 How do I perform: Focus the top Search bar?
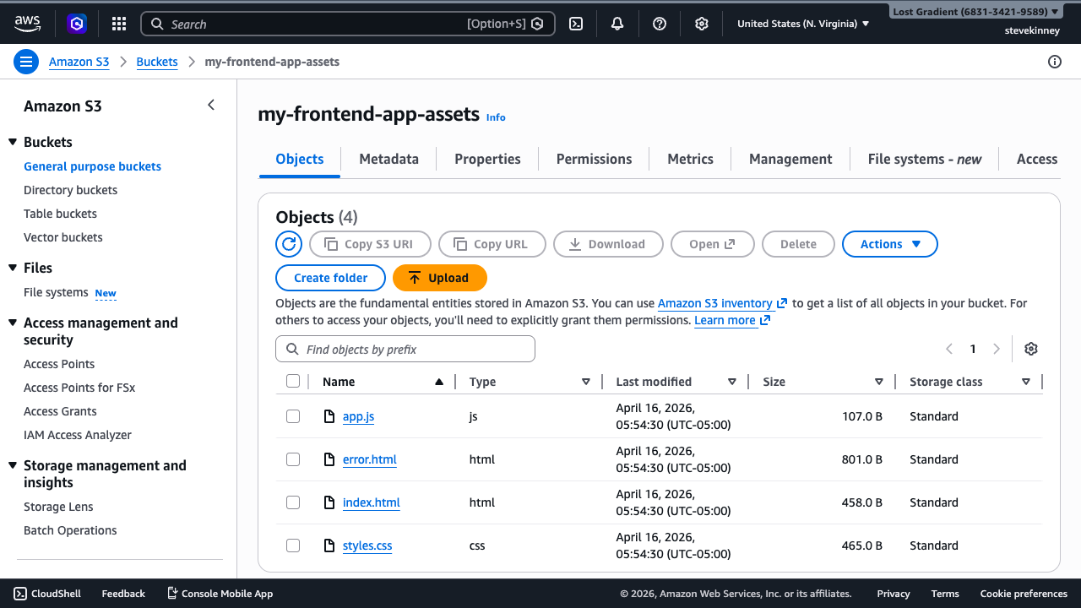[348, 24]
